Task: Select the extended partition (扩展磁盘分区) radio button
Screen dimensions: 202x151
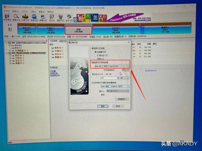Action: [96, 55]
